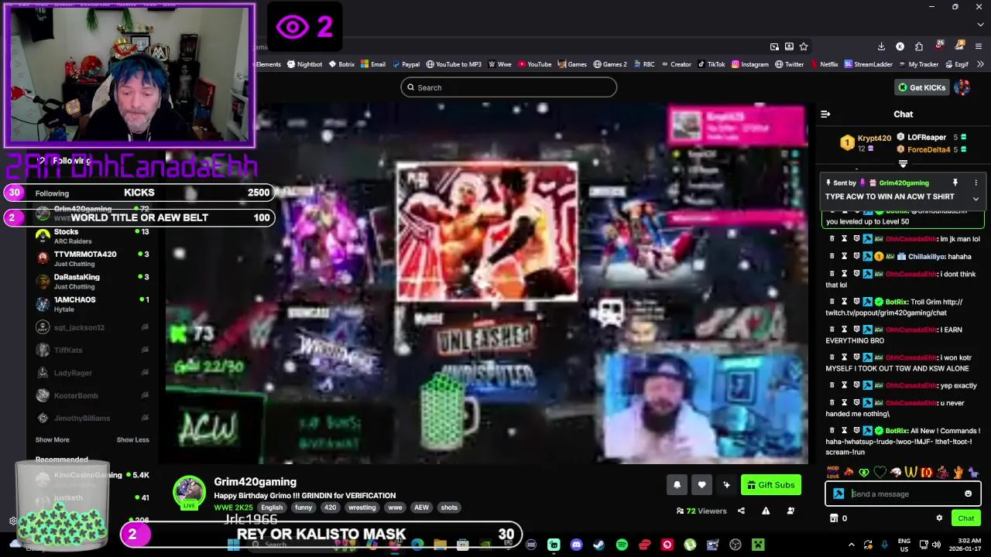
Task: Open OBS Studio from the taskbar
Action: tap(736, 545)
